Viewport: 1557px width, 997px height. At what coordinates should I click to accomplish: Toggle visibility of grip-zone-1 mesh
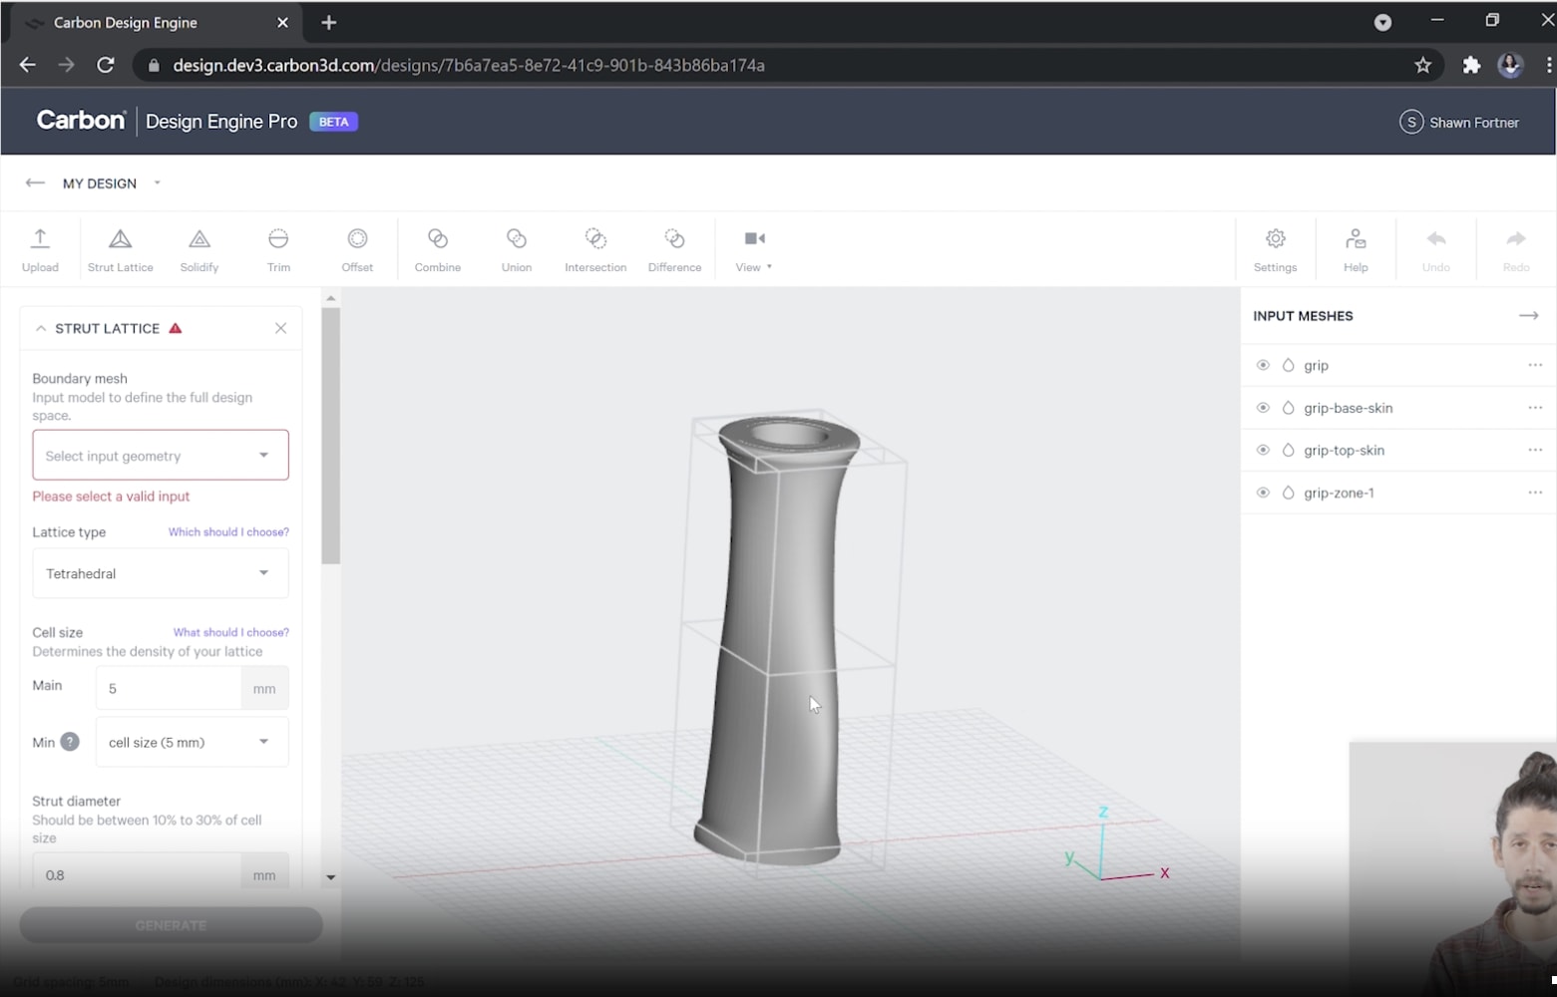(1263, 493)
